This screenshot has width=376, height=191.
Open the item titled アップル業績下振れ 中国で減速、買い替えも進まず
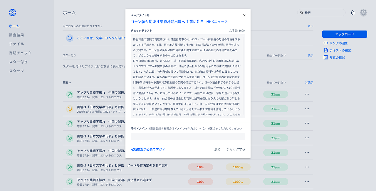[115, 180]
